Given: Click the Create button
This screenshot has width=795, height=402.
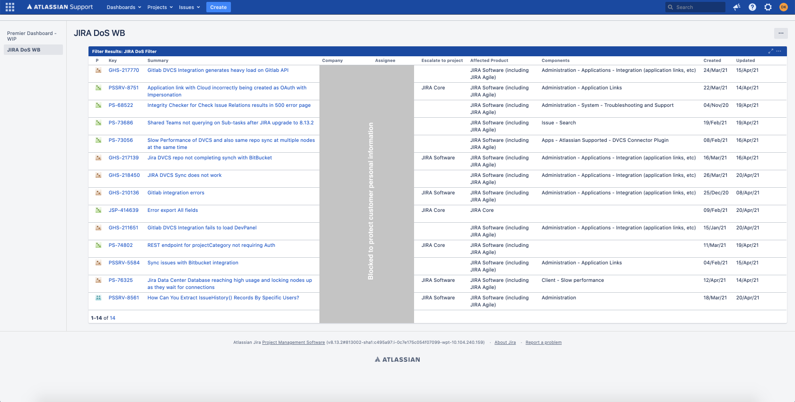Looking at the screenshot, I should coord(219,7).
